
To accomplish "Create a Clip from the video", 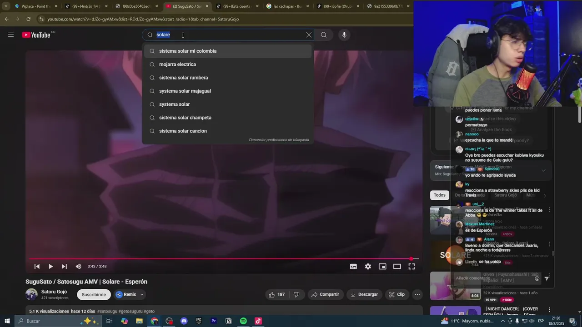I will tap(396, 295).
